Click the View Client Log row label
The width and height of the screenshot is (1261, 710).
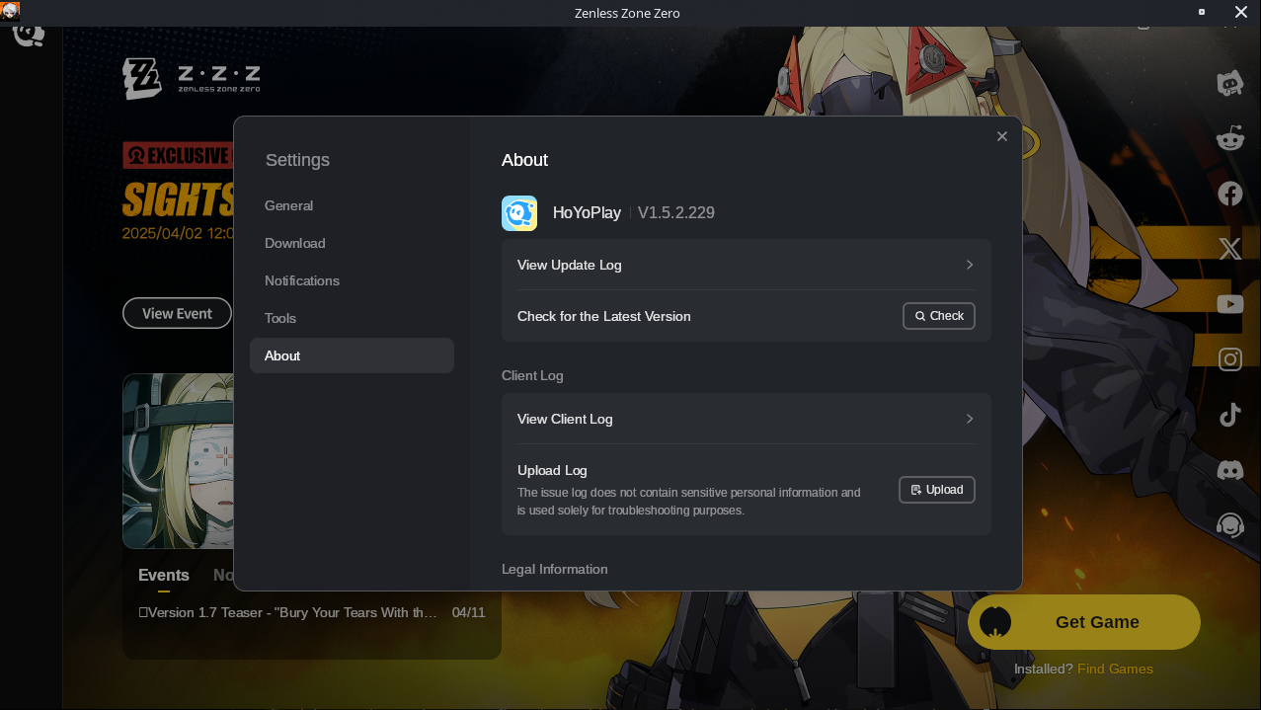coord(565,419)
